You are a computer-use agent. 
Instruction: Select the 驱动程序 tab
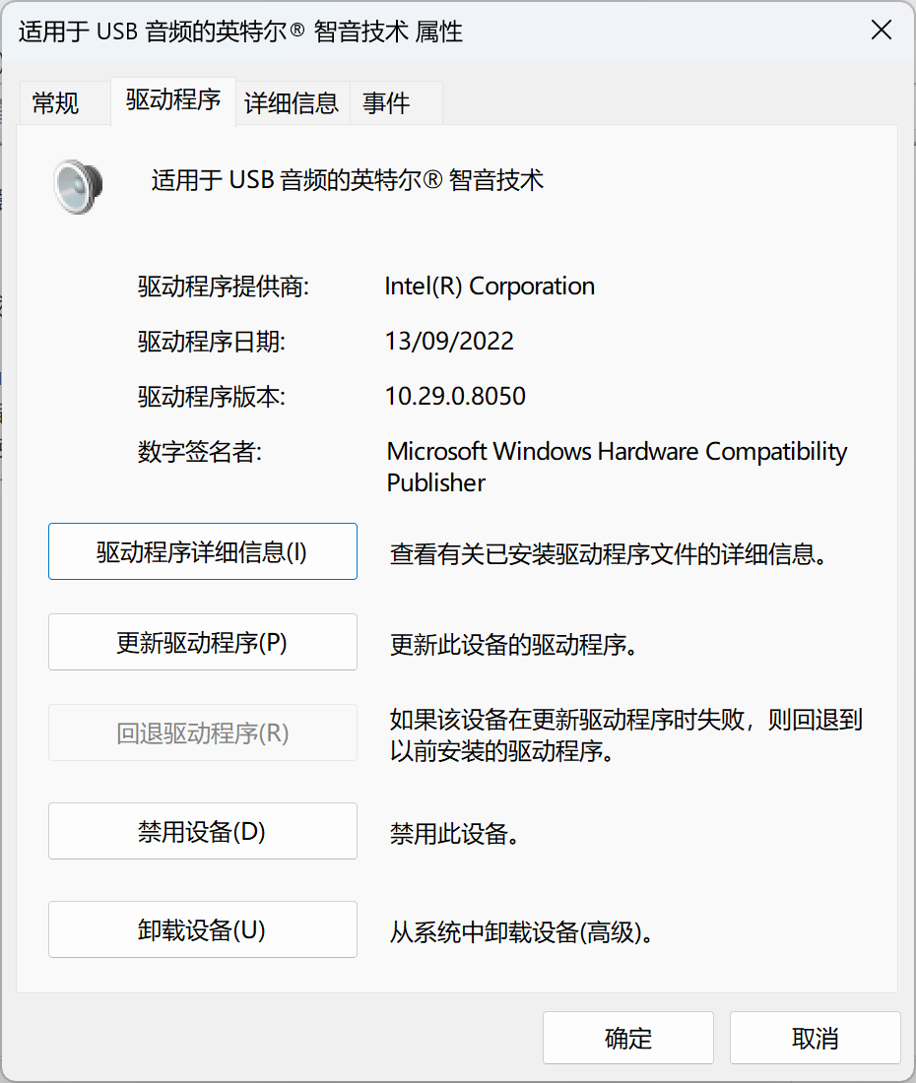click(x=173, y=99)
